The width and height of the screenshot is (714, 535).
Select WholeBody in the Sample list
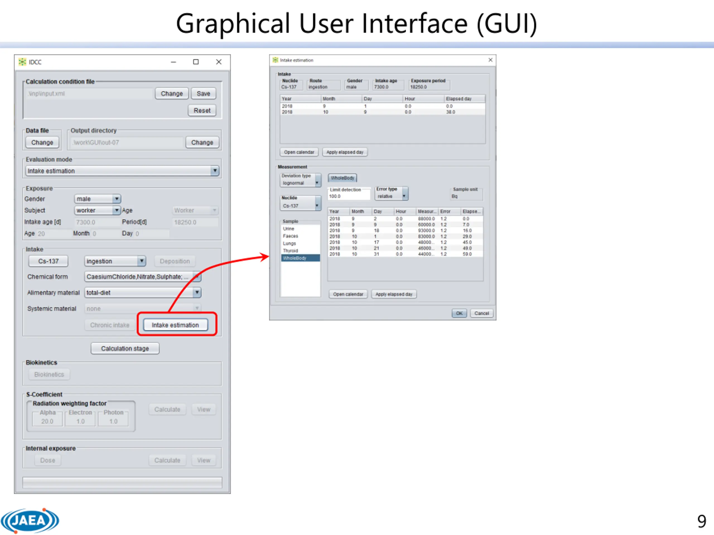pos(300,258)
